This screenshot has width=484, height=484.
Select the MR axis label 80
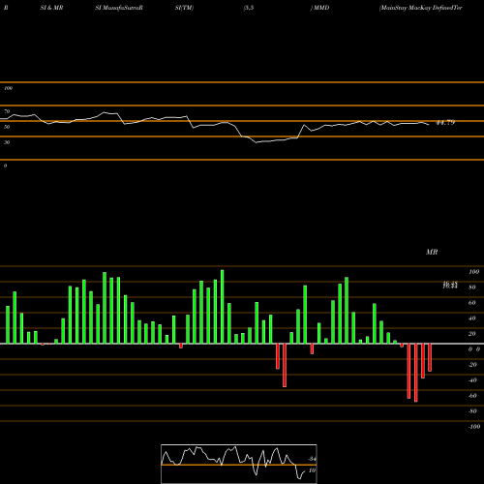click(x=471, y=287)
